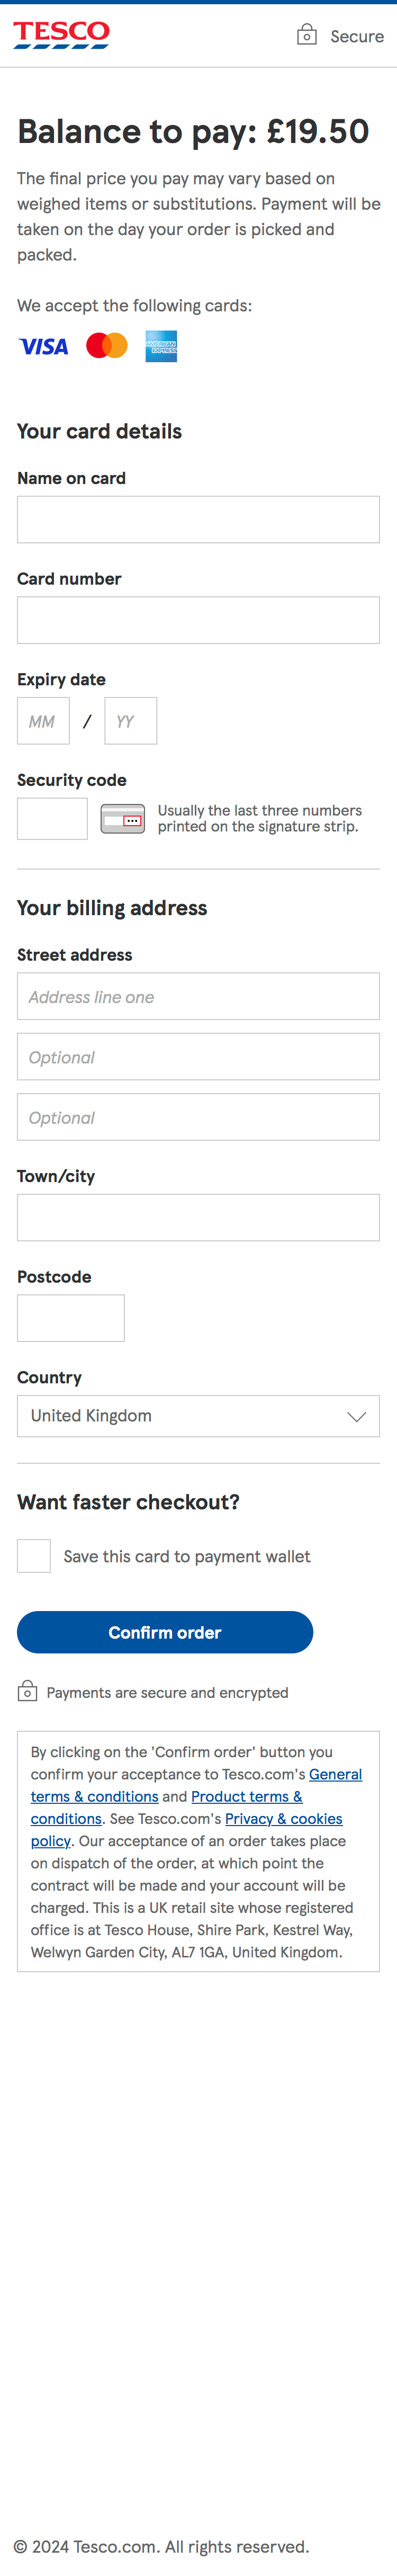Tick the Save this card to wallet checkbox
The width and height of the screenshot is (397, 2576).
[34, 1556]
